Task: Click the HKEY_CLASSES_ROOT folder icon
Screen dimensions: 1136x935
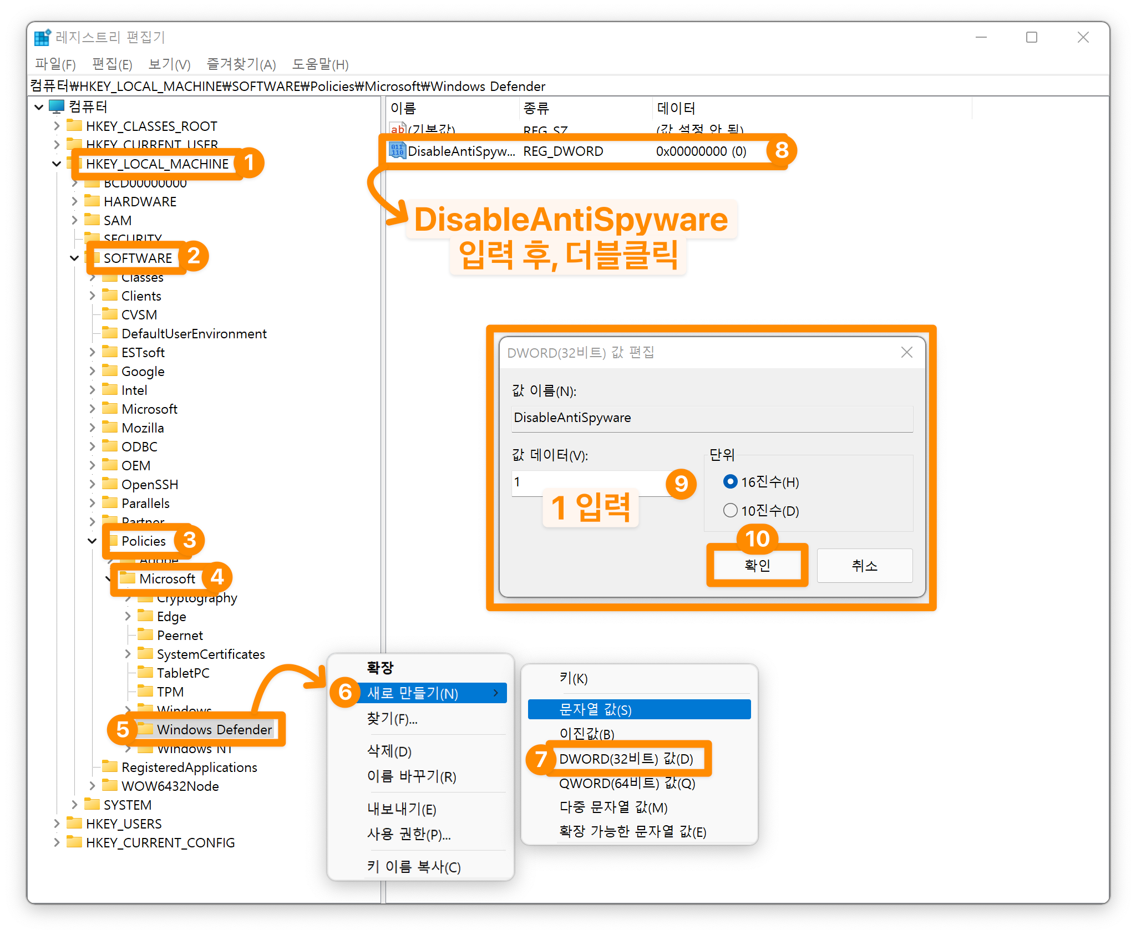Action: point(74,125)
